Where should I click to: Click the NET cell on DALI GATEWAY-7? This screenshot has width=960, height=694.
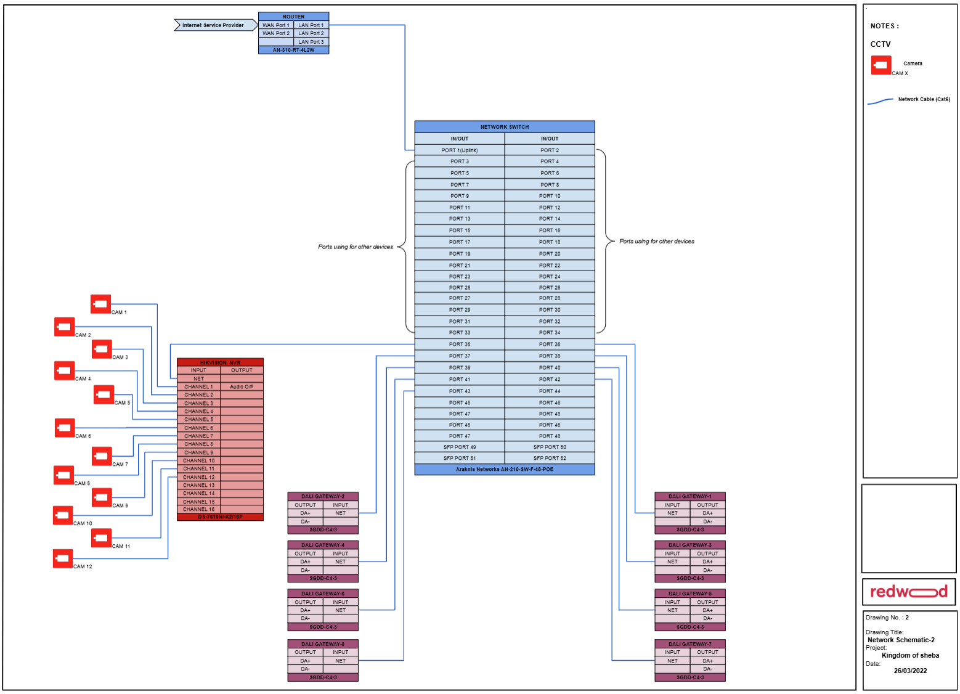(672, 660)
